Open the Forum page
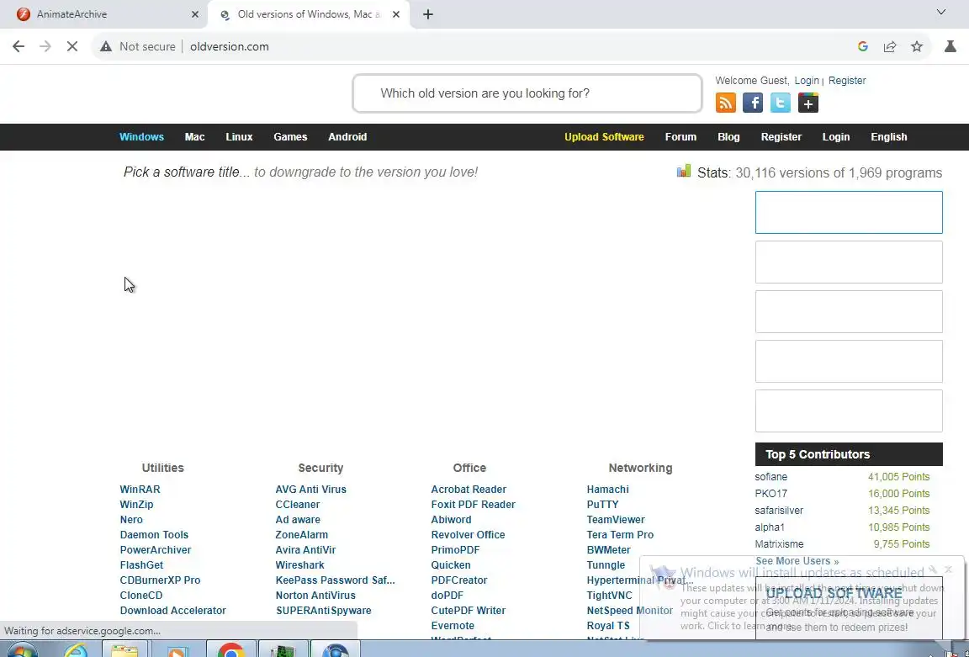The width and height of the screenshot is (969, 657). point(680,137)
